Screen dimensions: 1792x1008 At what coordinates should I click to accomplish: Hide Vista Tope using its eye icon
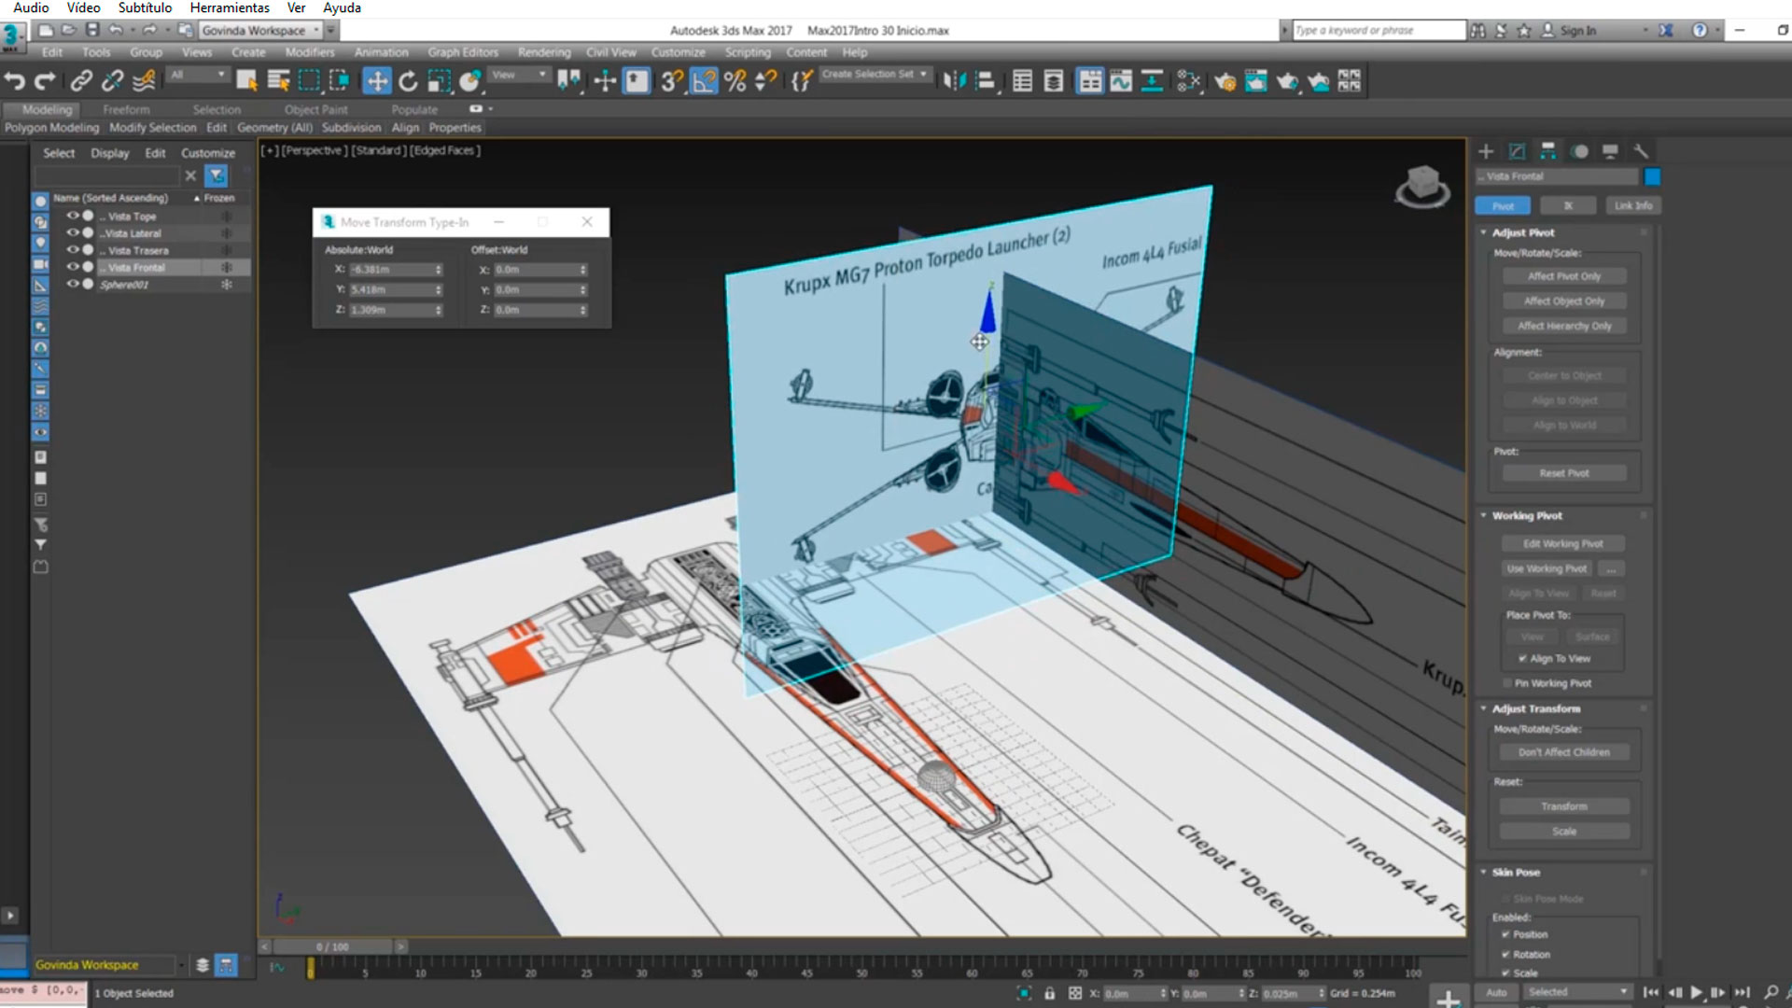(72, 216)
